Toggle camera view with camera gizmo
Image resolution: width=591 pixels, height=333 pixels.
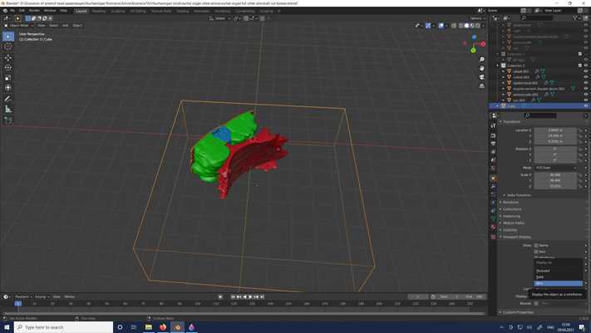click(x=482, y=77)
